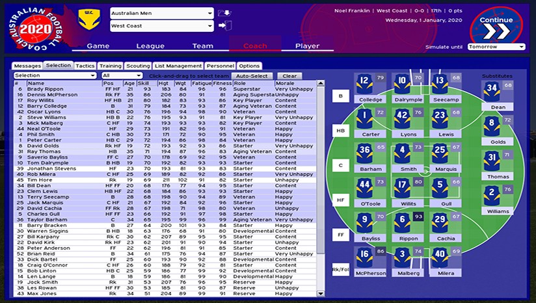Open the Simulate until Tomorrow dropdown

point(496,47)
